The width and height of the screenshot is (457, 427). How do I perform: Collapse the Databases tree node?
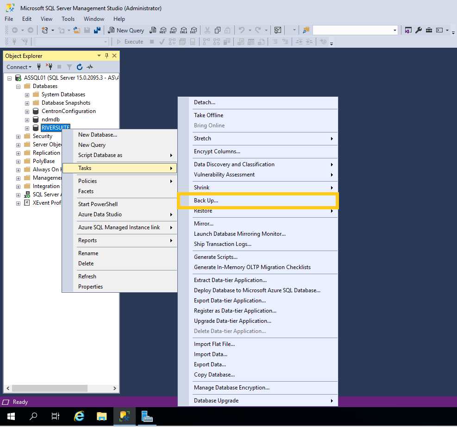tap(19, 86)
